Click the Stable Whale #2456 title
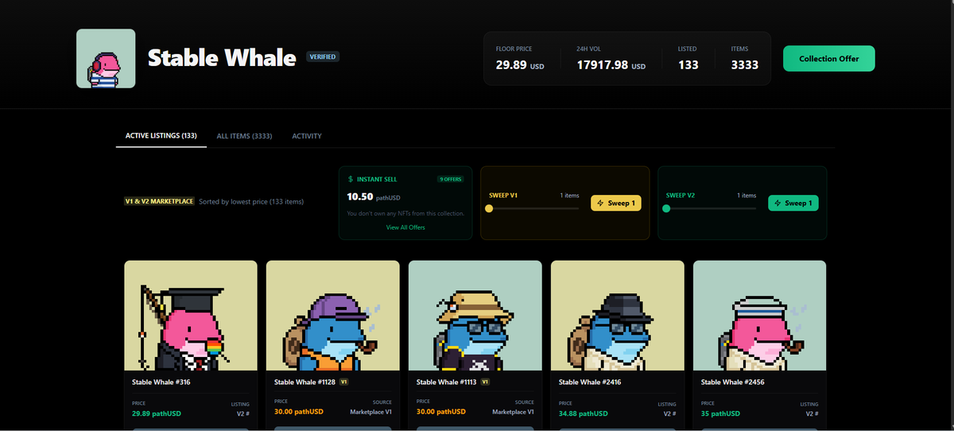Screen dimensions: 954x431 [x=731, y=382]
